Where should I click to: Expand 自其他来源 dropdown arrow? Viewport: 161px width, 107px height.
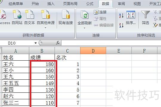tap(46, 28)
